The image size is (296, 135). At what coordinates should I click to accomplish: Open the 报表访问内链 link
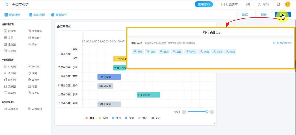click(282, 43)
